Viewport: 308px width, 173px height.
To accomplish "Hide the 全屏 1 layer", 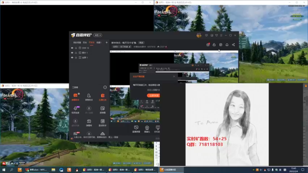I will [72, 57].
